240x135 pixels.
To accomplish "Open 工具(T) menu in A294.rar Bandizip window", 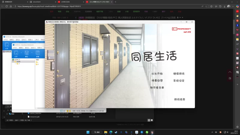I will [37, 40].
